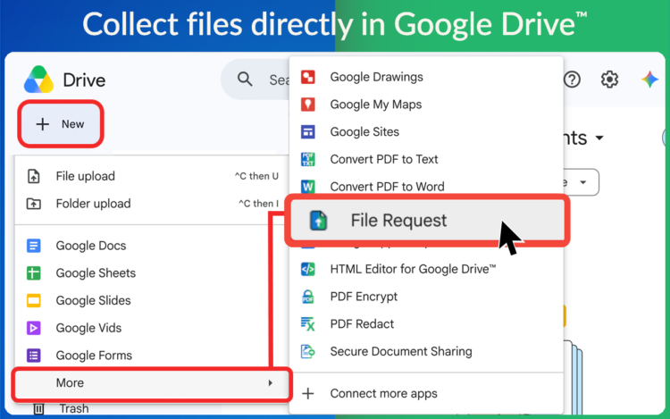Select Google Sites in the submenu

tap(426, 131)
